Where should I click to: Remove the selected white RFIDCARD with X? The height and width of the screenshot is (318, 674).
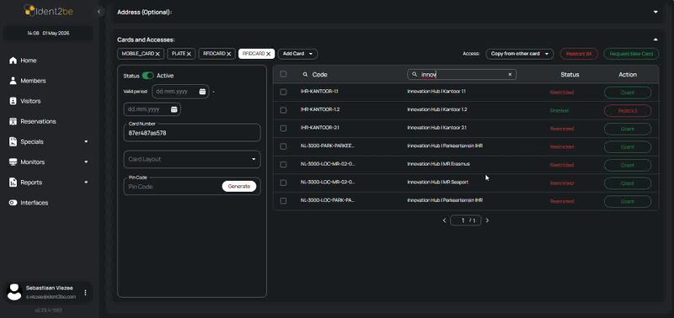268,54
